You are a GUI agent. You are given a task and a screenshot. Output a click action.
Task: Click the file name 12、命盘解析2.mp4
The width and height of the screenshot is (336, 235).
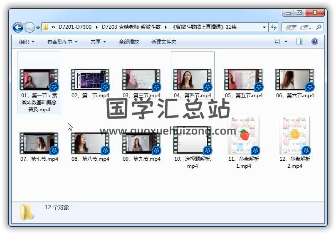[295, 162]
